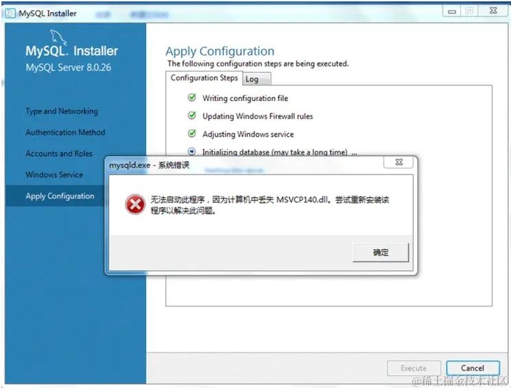511x391 pixels.
Task: Switch to the Log tab
Action: pyautogui.click(x=257, y=79)
